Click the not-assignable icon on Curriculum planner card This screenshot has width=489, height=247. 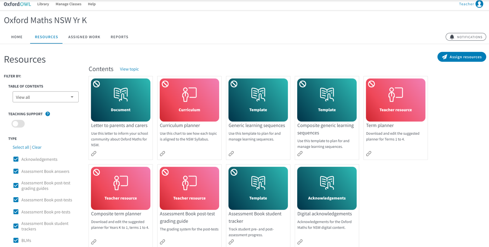(x=165, y=84)
